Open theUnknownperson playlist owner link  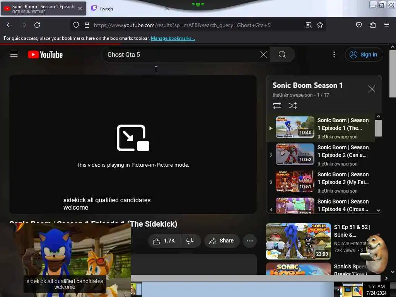(x=292, y=95)
